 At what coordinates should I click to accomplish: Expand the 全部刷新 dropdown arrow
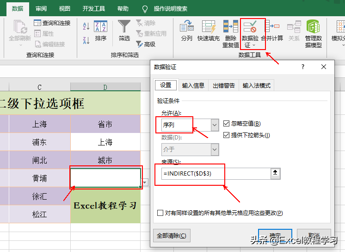click(x=21, y=45)
